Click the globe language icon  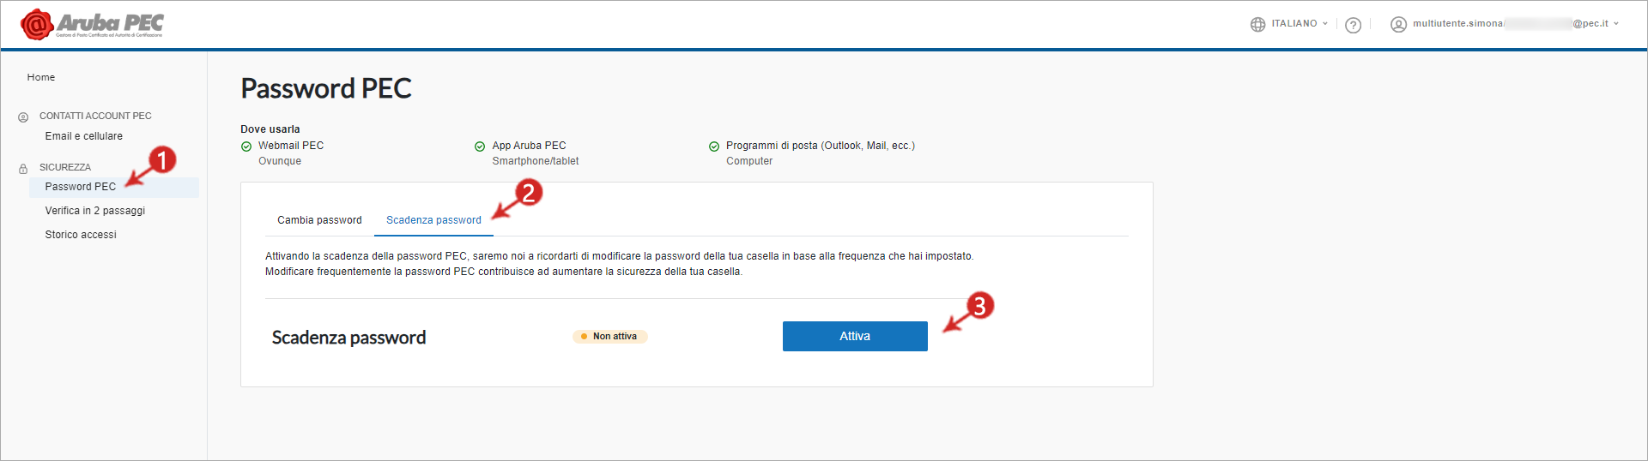[1257, 25]
